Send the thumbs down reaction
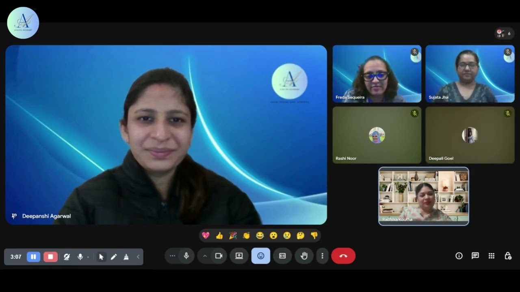 (314, 236)
